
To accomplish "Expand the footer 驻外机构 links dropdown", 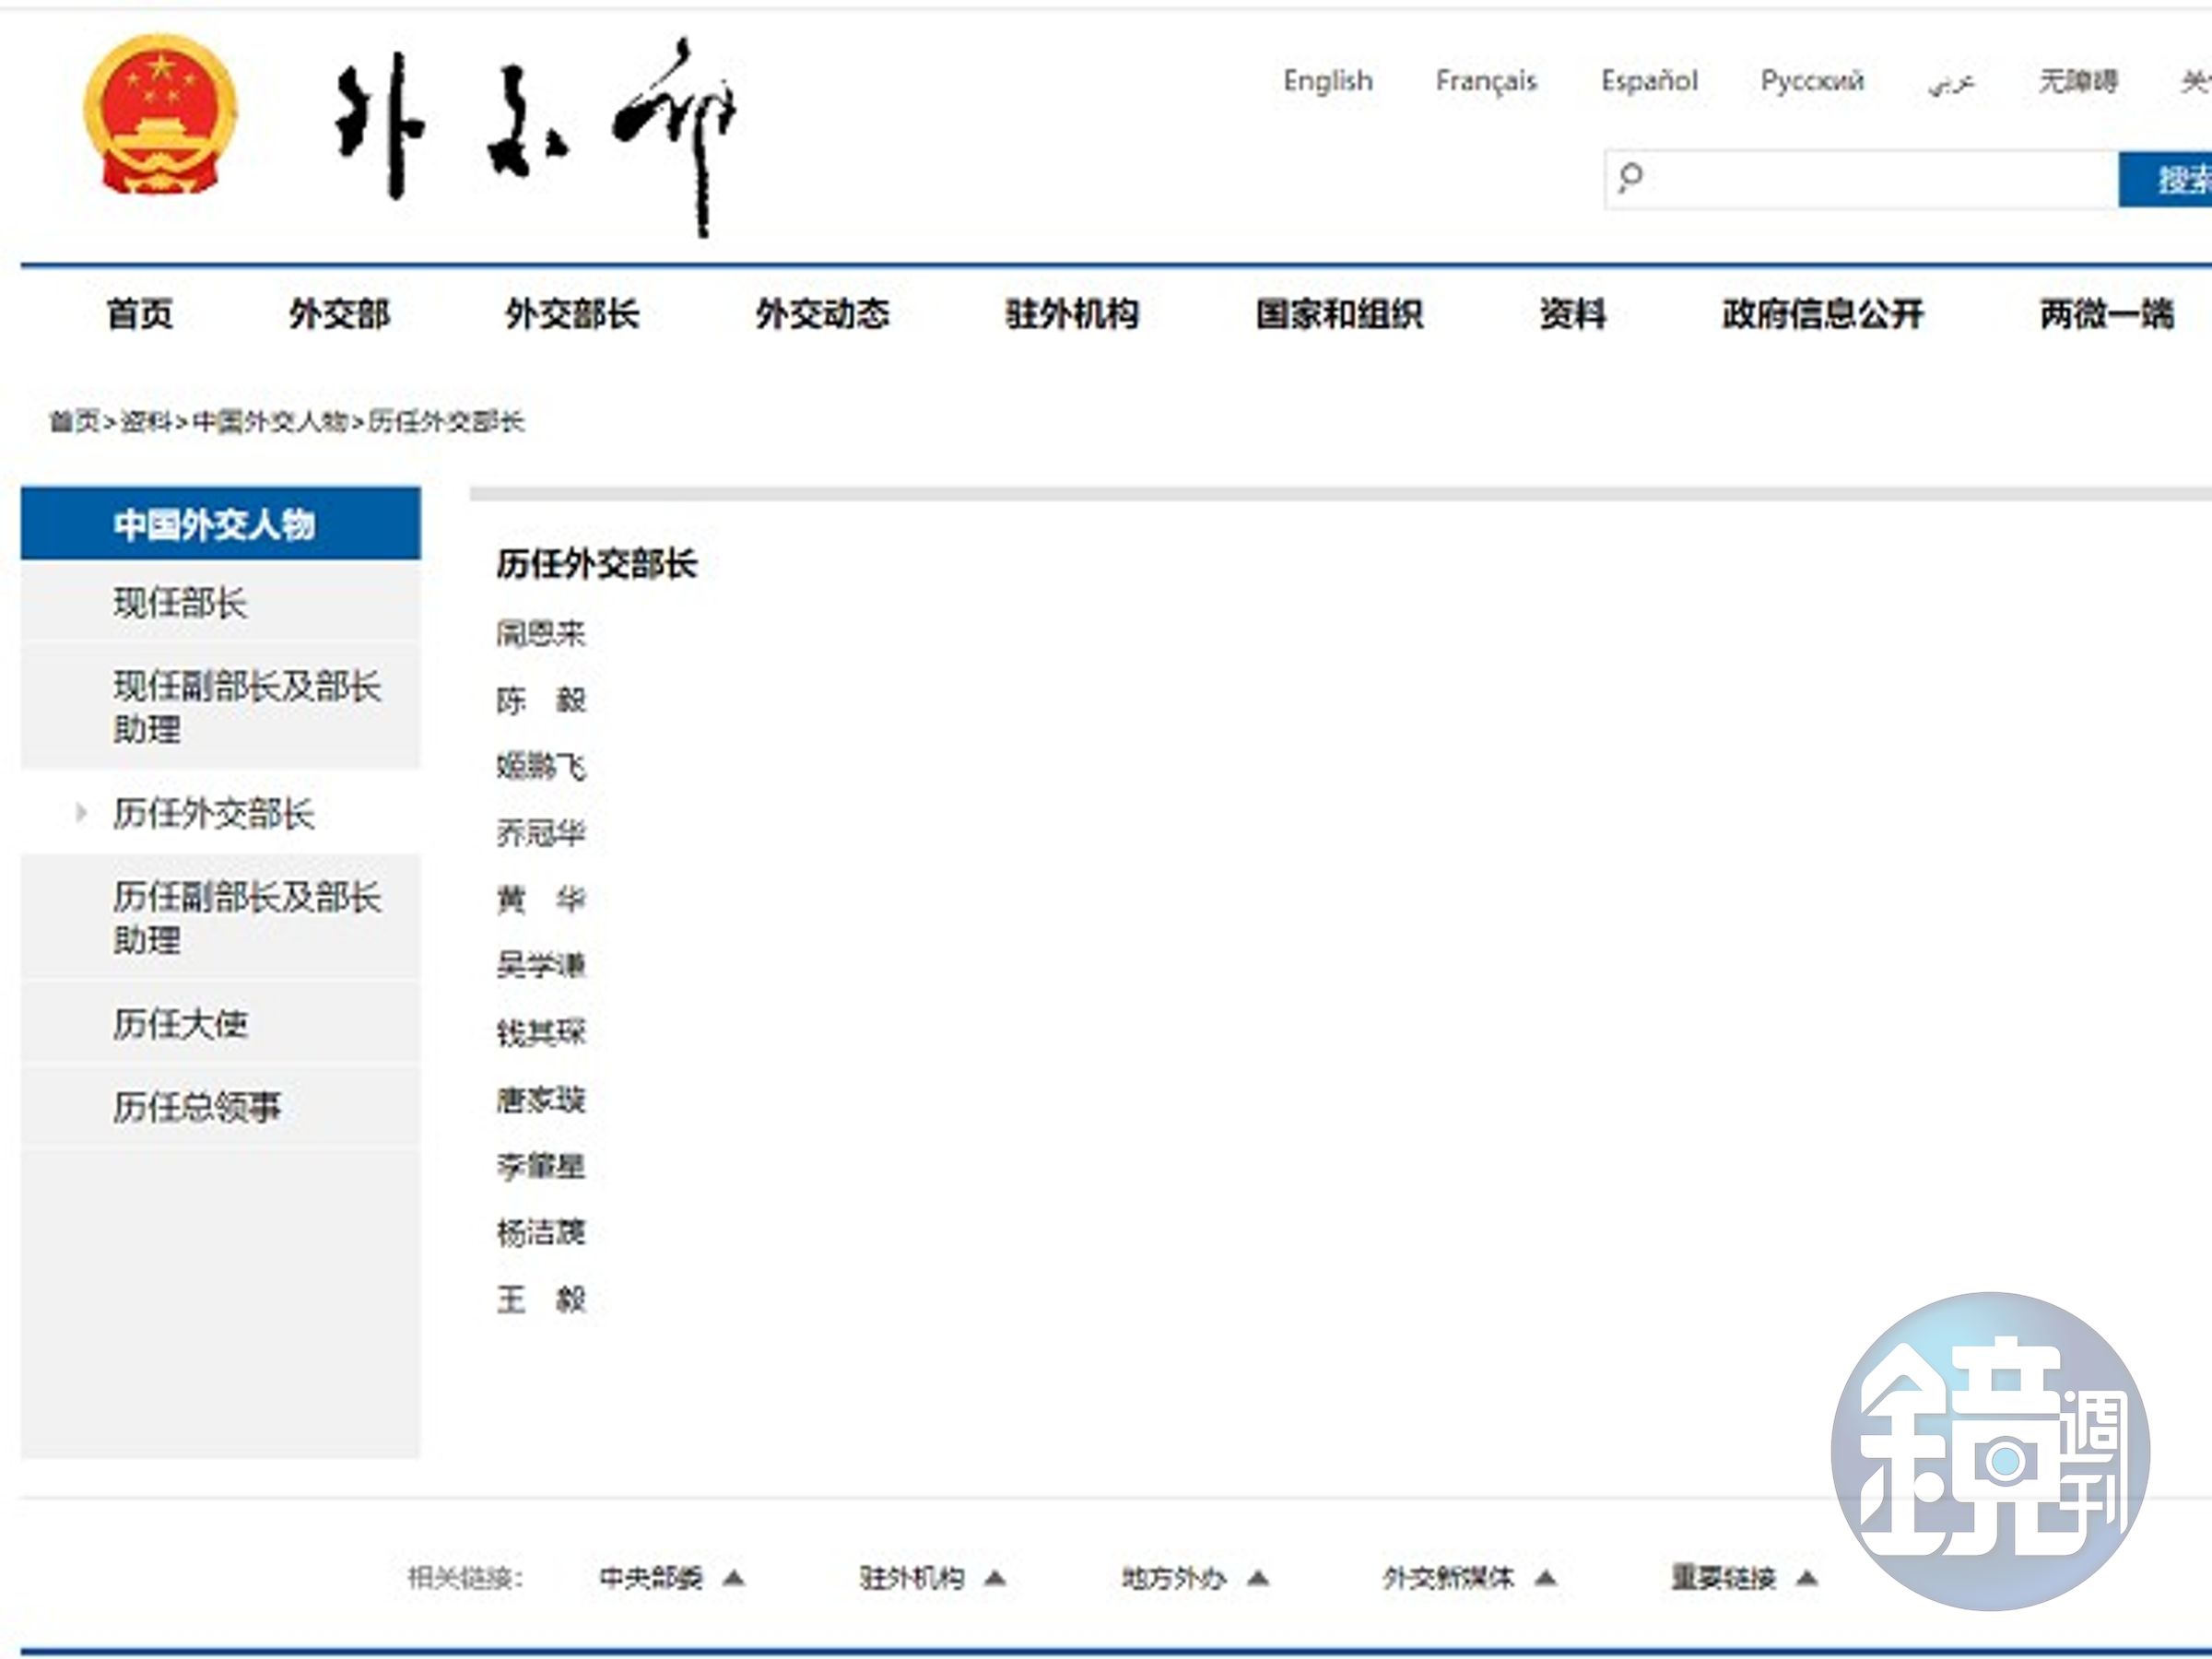I will (933, 1578).
